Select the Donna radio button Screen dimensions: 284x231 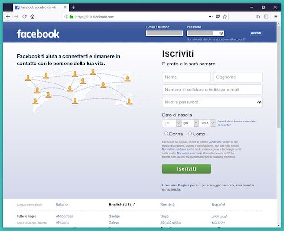166,134
